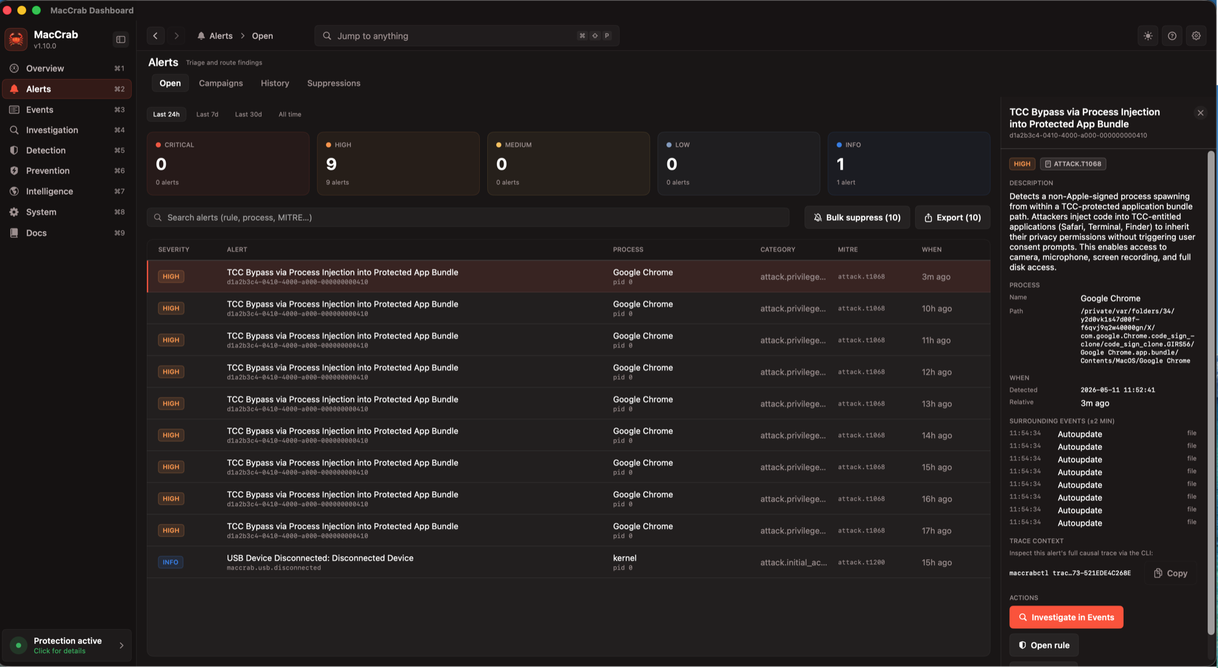Click Investigate in Events button
The image size is (1218, 668).
pos(1066,617)
